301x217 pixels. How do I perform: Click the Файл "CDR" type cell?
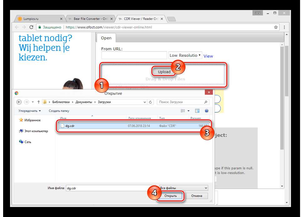coord(167,126)
